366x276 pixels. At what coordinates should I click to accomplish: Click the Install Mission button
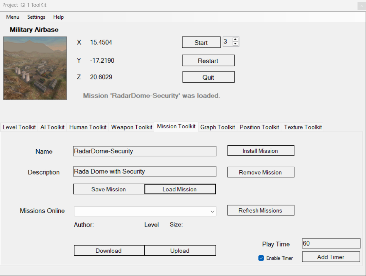[x=261, y=151]
